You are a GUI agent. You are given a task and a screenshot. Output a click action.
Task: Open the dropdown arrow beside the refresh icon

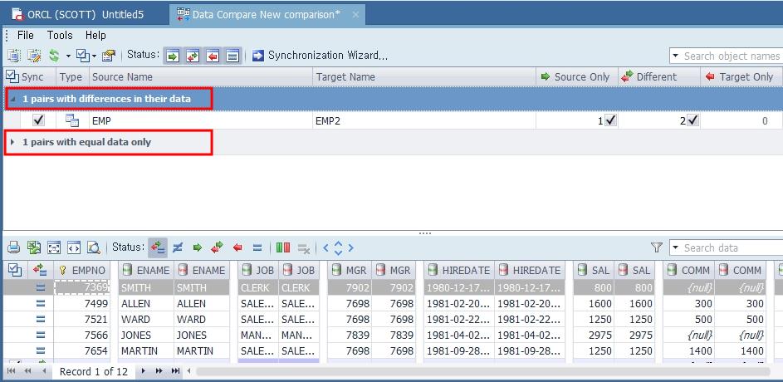(x=68, y=56)
